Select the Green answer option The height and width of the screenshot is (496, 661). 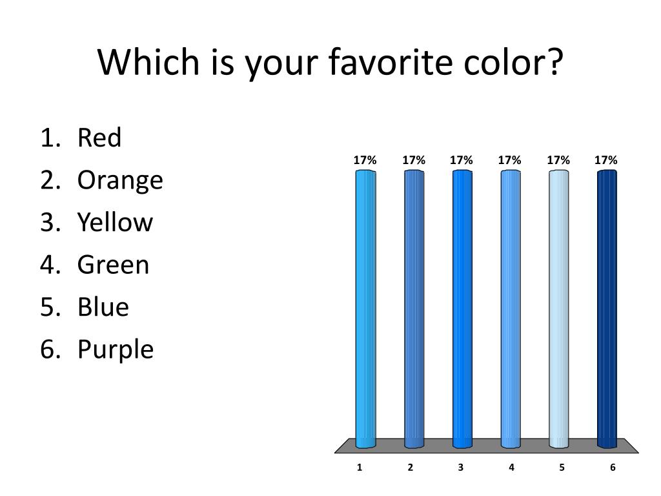[95, 264]
